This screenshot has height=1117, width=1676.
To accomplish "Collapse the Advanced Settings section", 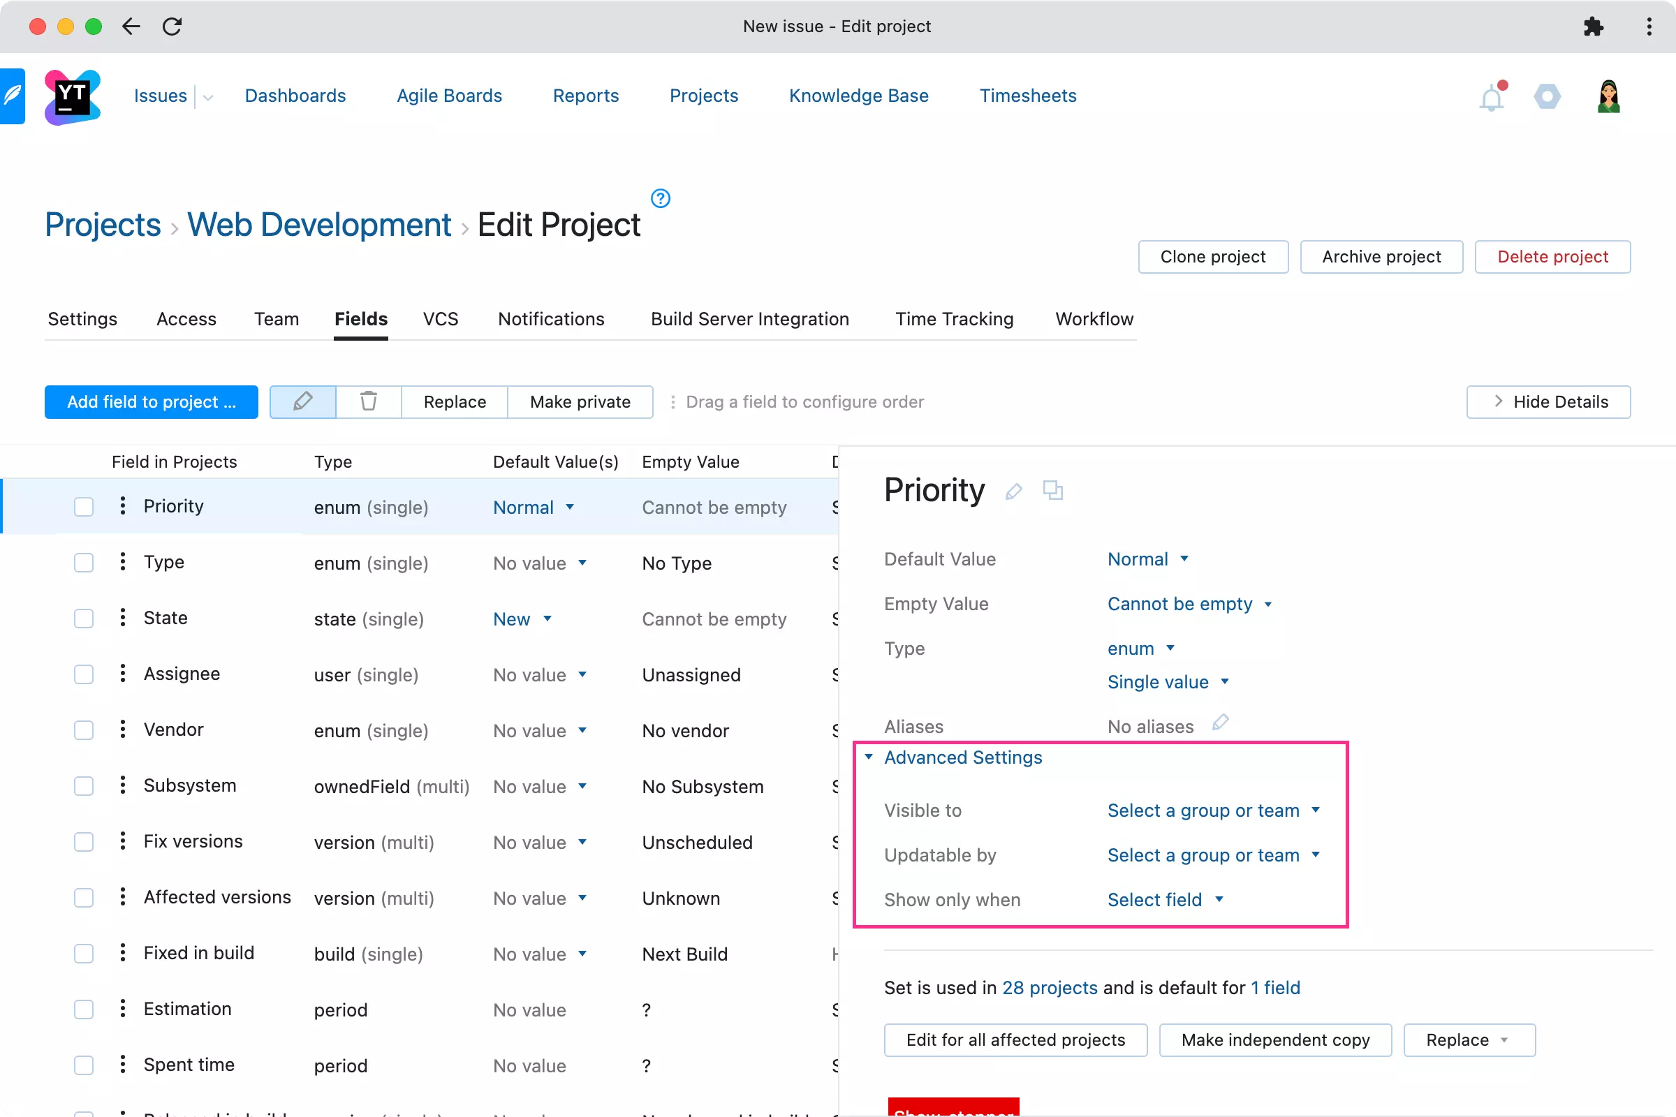I will pos(953,757).
